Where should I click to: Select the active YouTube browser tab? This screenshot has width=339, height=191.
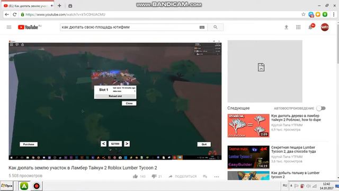coord(28,6)
